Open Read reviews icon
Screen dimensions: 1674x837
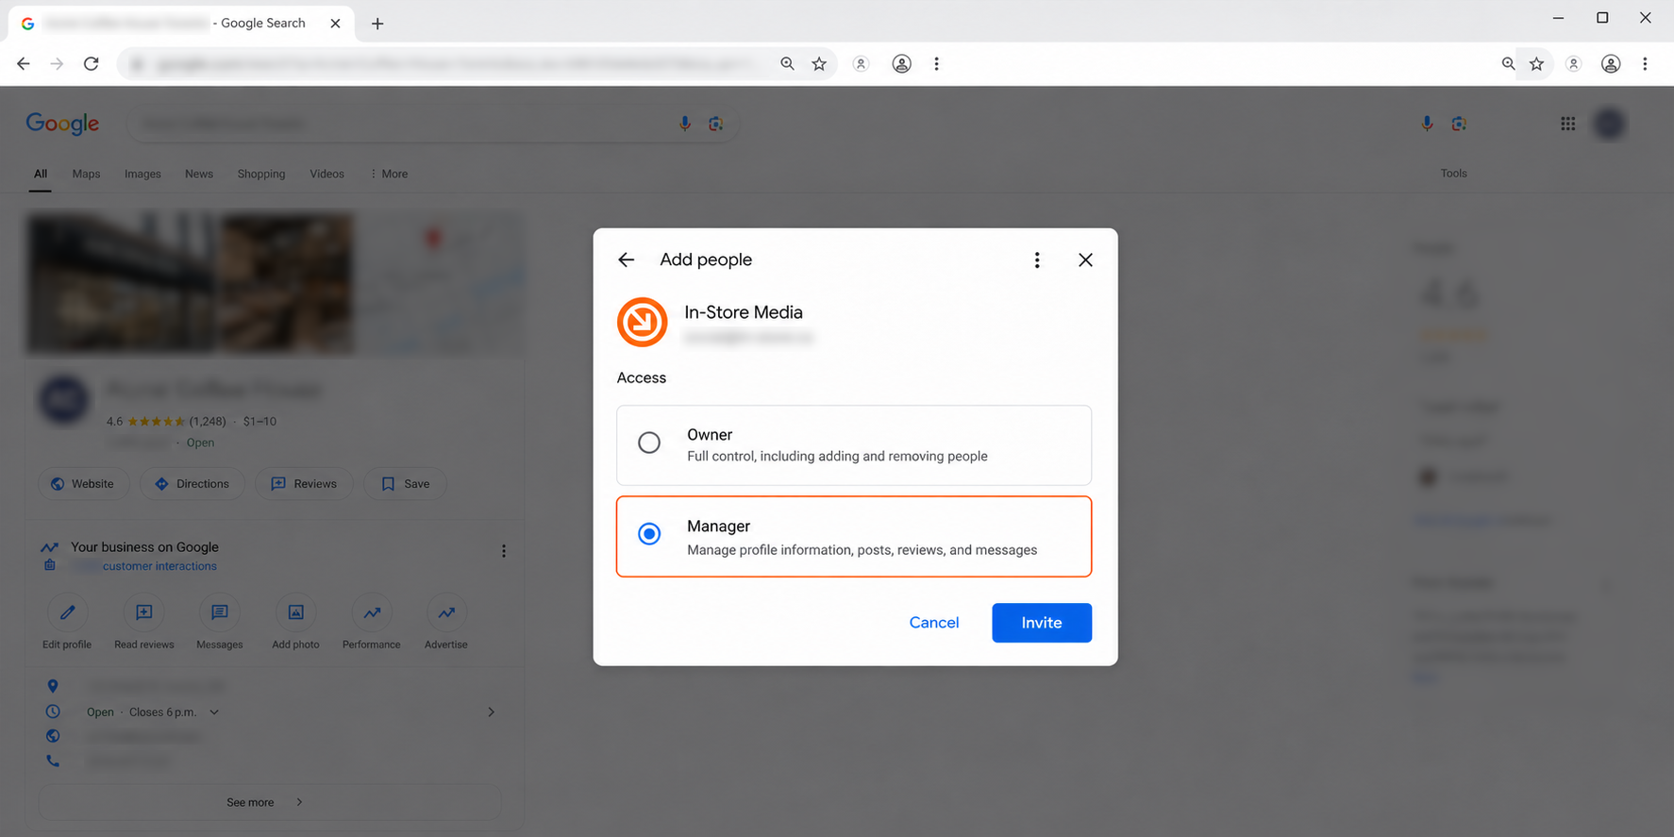(144, 612)
